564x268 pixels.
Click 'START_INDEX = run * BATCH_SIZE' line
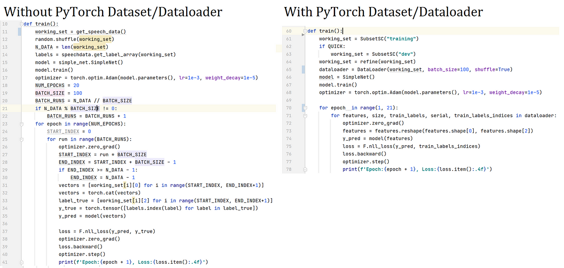click(x=102, y=154)
